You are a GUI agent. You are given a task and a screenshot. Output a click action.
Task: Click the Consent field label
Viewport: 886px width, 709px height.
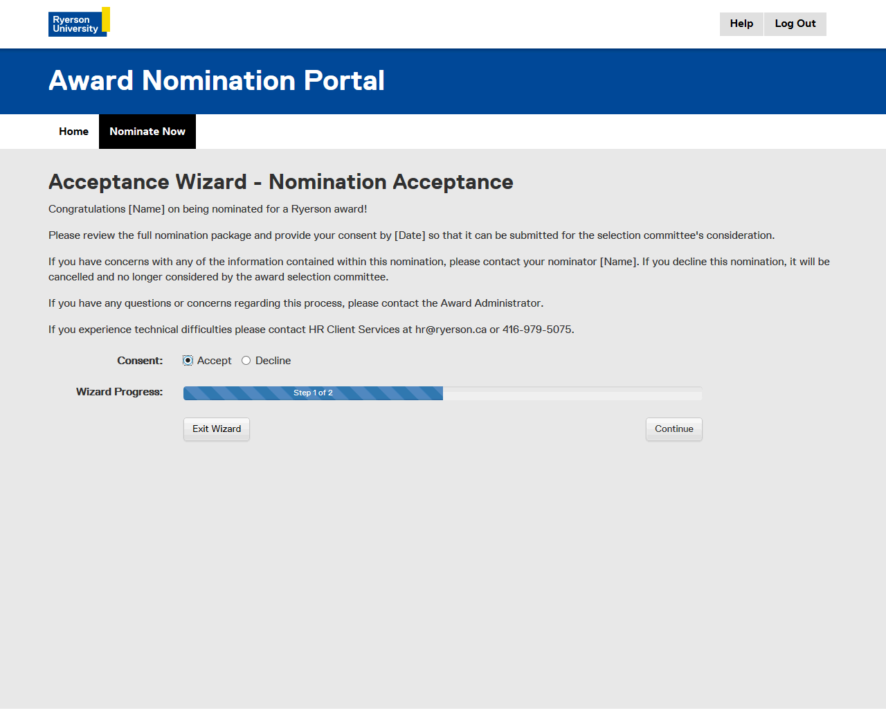click(140, 361)
